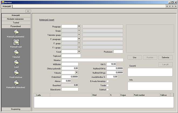178x113 pixels.
Task: Open the Laod sidebar icon
Action: tap(16, 63)
